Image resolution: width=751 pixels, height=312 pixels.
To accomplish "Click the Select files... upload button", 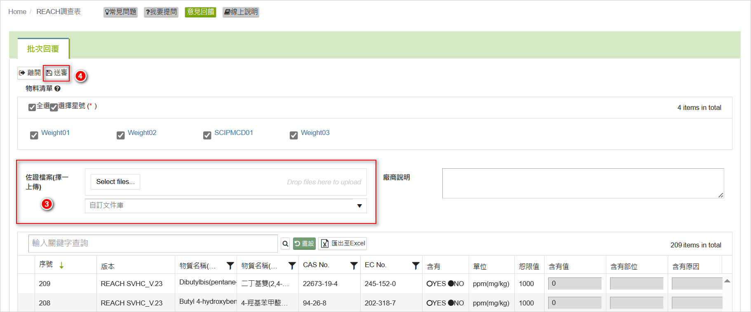I will coord(115,182).
